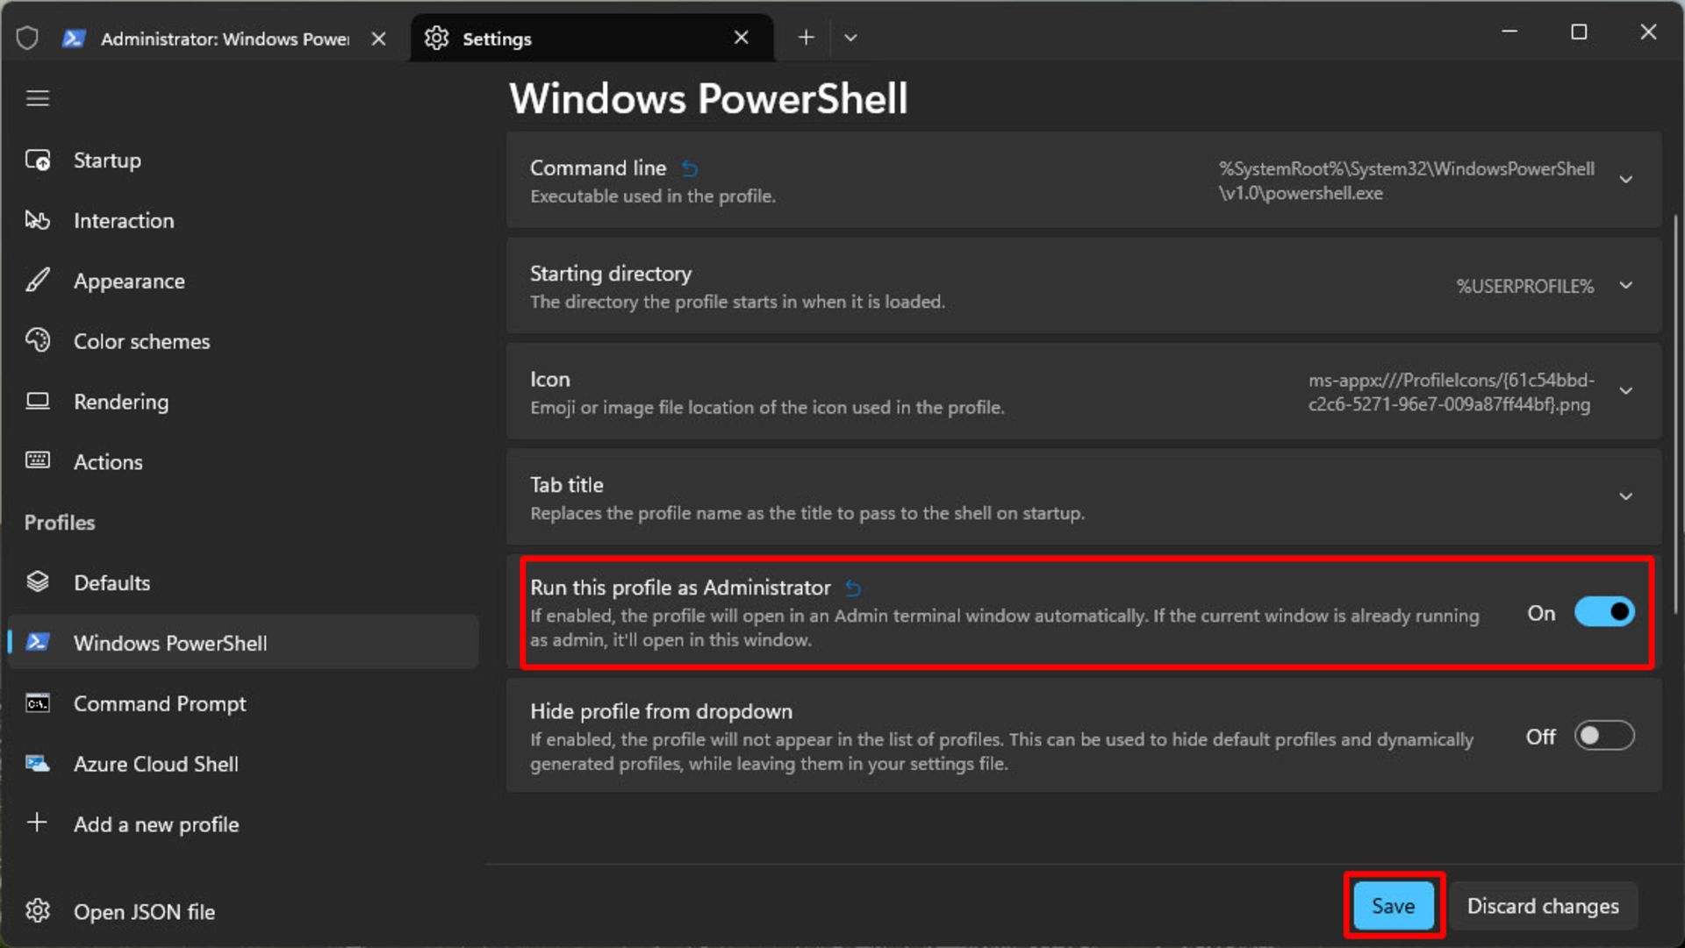The width and height of the screenshot is (1685, 948).
Task: Click Discard changes button
Action: click(1543, 906)
